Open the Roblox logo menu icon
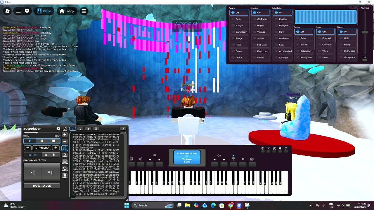This screenshot has width=374, height=210. [x=8, y=11]
